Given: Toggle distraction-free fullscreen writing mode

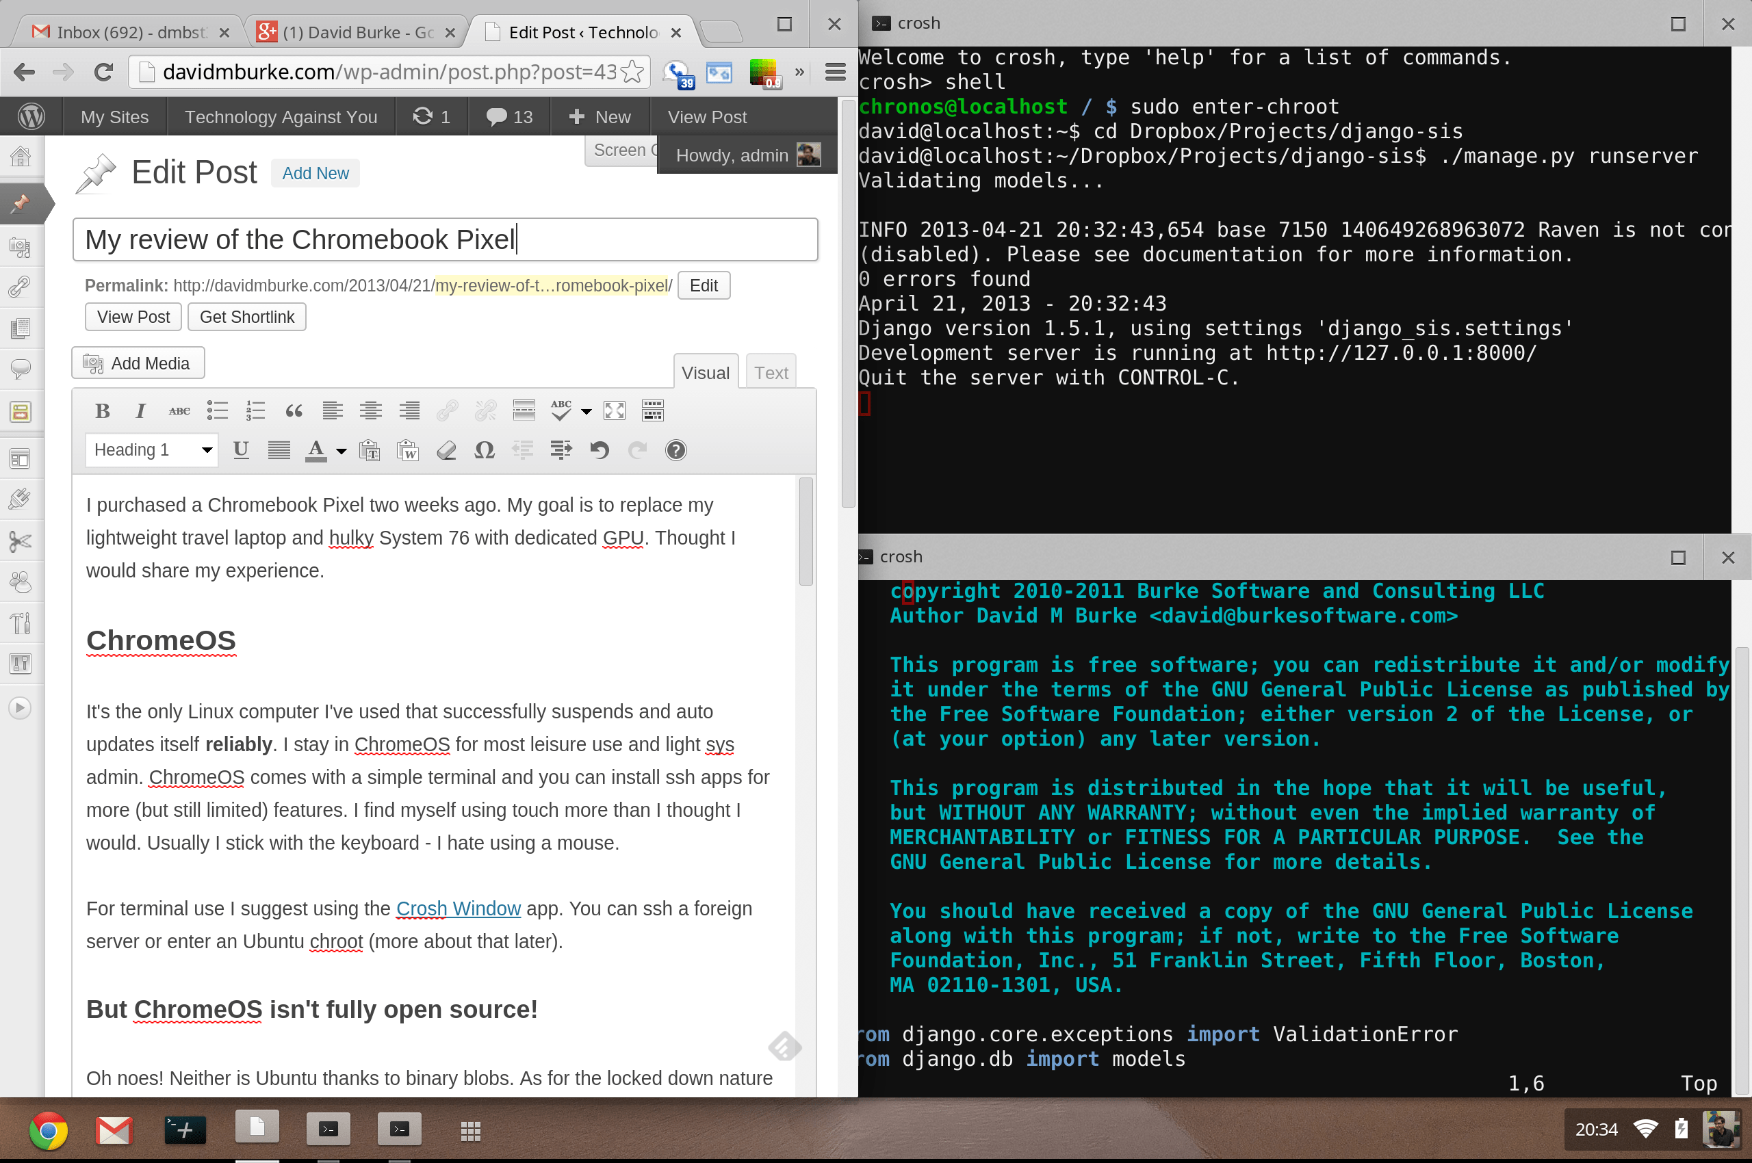Looking at the screenshot, I should (x=615, y=410).
